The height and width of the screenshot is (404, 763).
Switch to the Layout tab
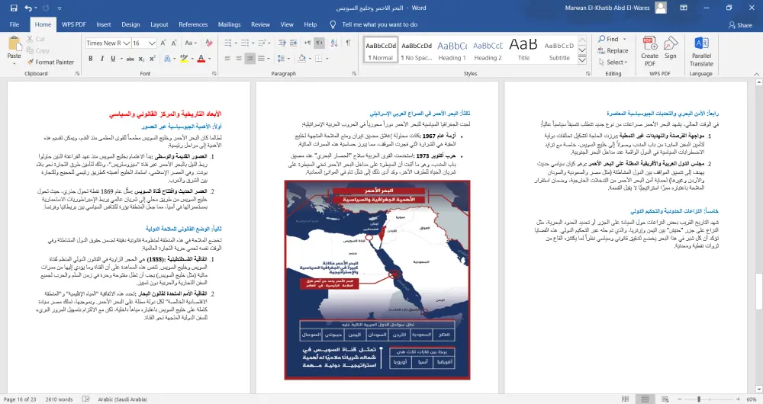click(159, 24)
